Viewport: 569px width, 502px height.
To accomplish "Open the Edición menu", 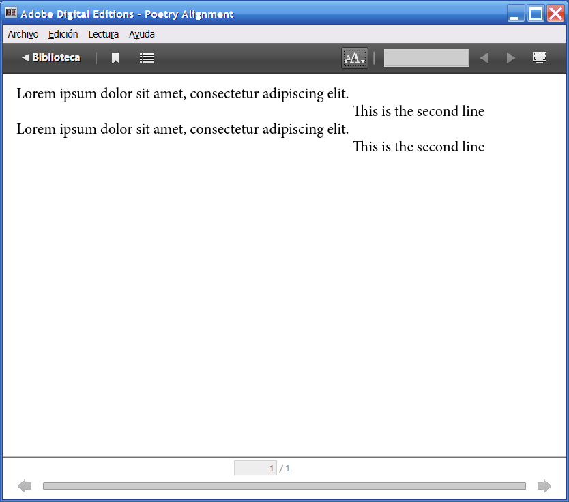I will point(63,34).
